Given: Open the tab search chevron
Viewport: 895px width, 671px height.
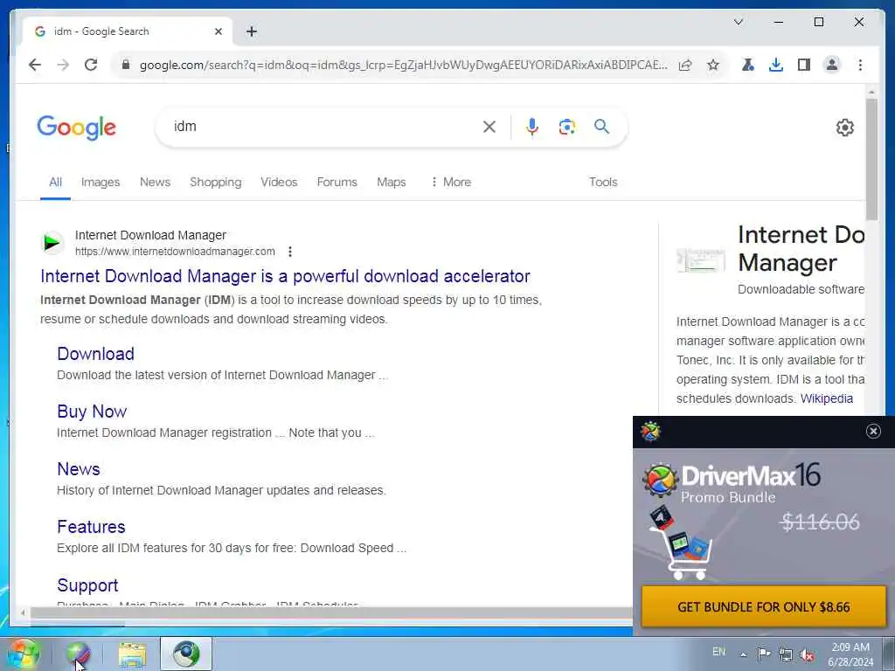Looking at the screenshot, I should coord(738,22).
